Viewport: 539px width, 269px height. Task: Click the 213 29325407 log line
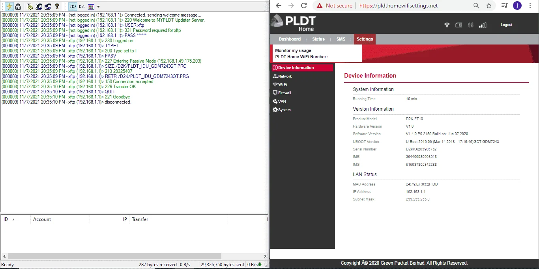[x=67, y=71]
